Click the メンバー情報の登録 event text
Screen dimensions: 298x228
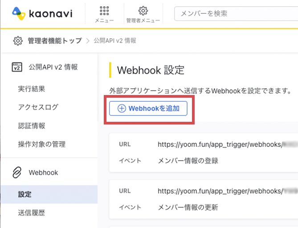(188, 161)
